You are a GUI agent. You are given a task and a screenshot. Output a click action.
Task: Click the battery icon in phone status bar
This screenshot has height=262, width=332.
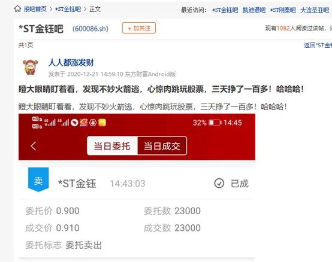[x=215, y=123]
